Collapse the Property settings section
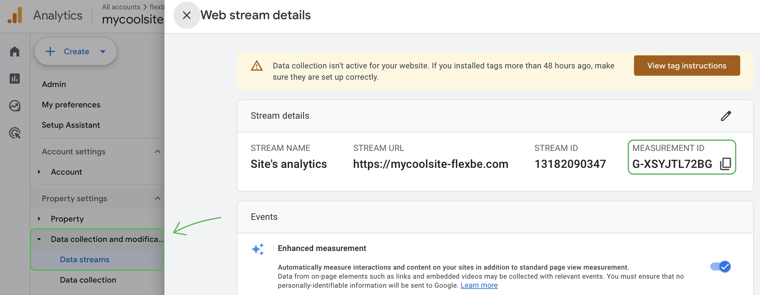This screenshot has width=760, height=295. point(158,198)
